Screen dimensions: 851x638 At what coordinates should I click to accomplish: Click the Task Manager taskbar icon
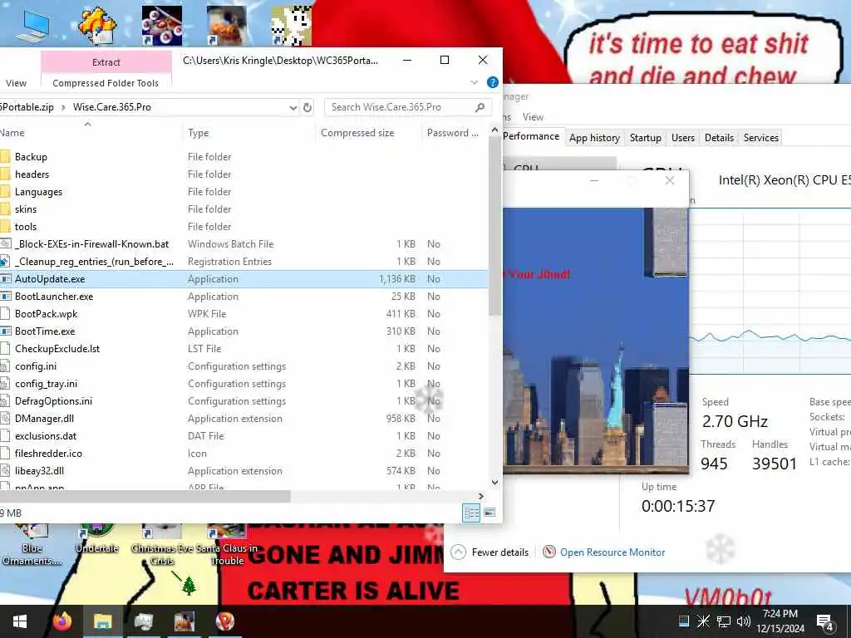[x=144, y=621]
